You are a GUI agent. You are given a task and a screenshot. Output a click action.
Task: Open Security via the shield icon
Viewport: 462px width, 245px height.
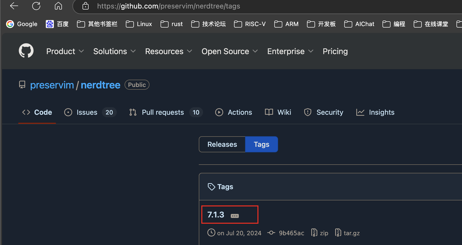click(x=308, y=112)
